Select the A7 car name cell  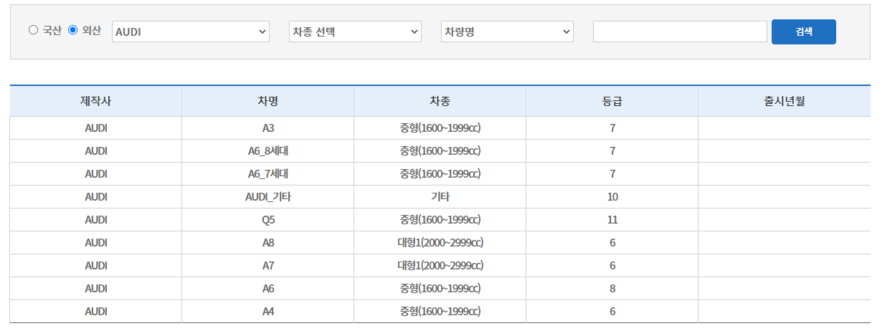tap(267, 266)
